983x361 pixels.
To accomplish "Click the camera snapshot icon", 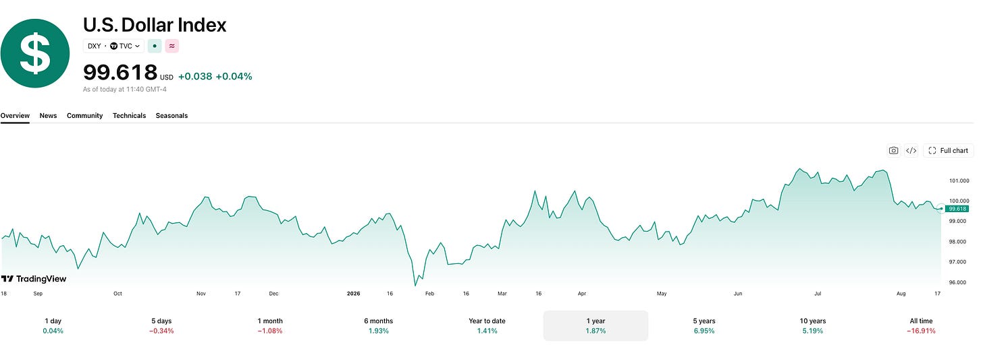I will (x=893, y=150).
